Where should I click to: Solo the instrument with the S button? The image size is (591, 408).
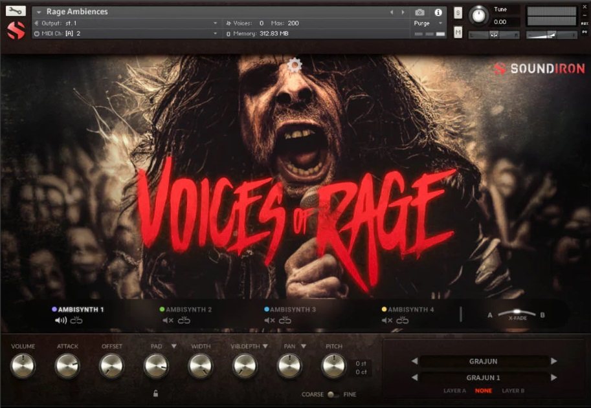click(x=458, y=13)
